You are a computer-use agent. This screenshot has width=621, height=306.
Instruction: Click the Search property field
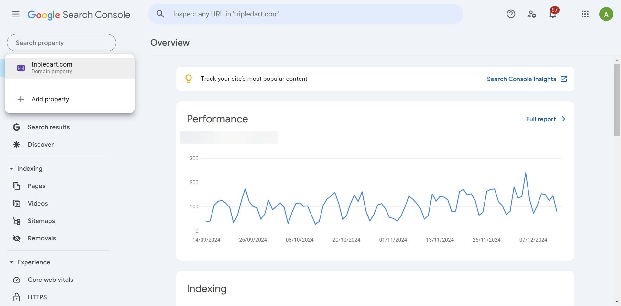coord(61,43)
